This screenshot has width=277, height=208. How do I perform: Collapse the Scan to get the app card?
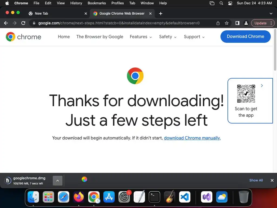point(262,86)
